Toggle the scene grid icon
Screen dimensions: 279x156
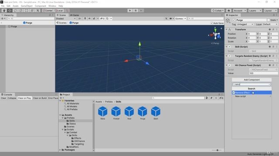[107, 18]
